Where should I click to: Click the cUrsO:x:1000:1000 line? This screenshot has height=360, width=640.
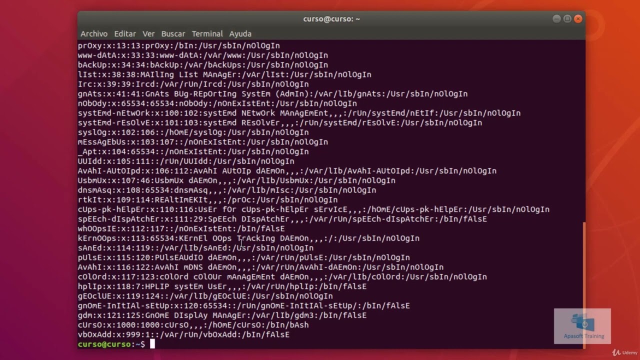[x=193, y=325]
